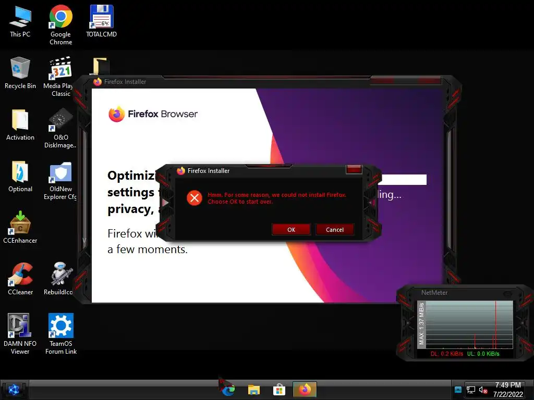Open Microsoft Store from the taskbar
Image resolution: width=534 pixels, height=400 pixels.
(x=279, y=390)
